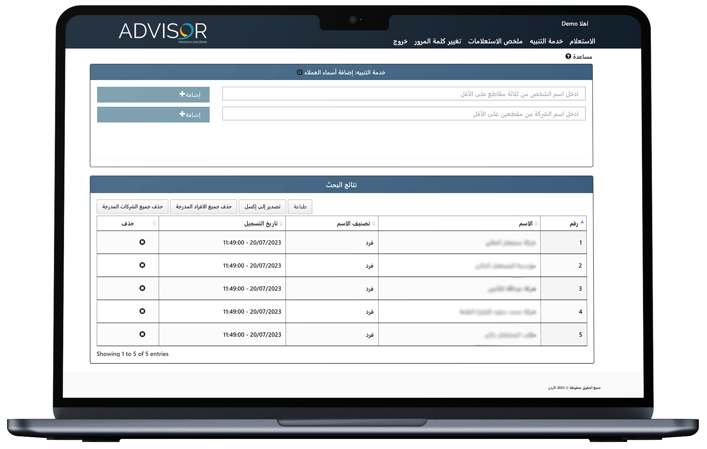This screenshot has height=449, width=707.
Task: Sort table by تاريخ التسجيل column
Action: point(222,223)
